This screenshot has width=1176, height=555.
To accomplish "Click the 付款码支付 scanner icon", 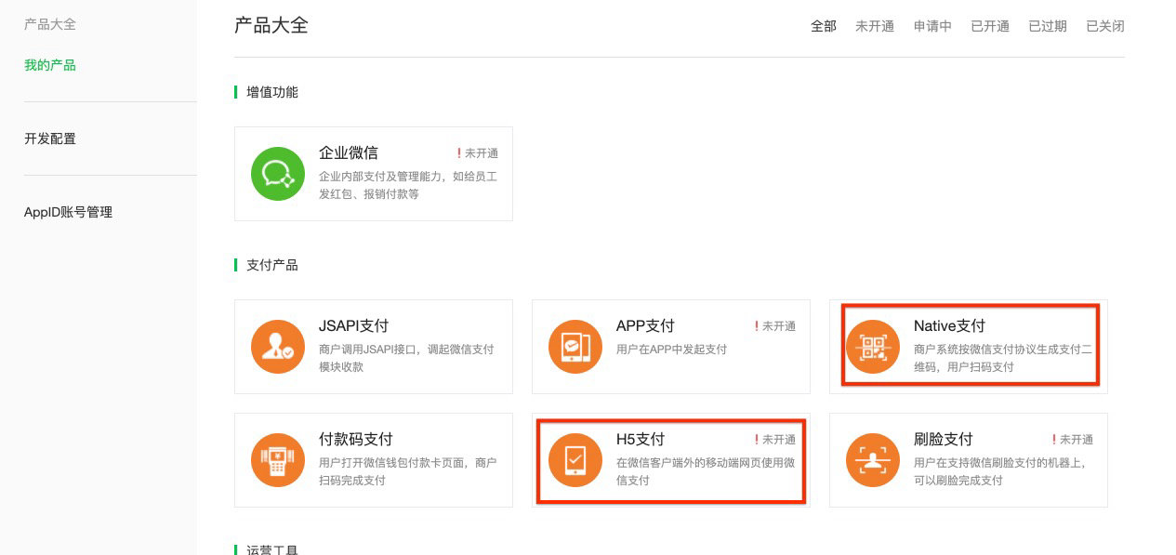I will click(x=278, y=460).
